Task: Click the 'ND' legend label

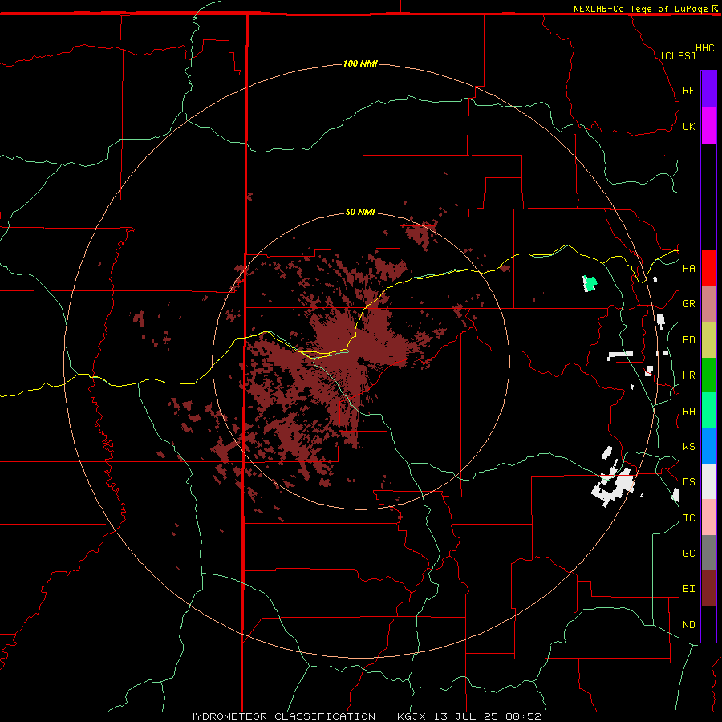Action: click(x=688, y=625)
